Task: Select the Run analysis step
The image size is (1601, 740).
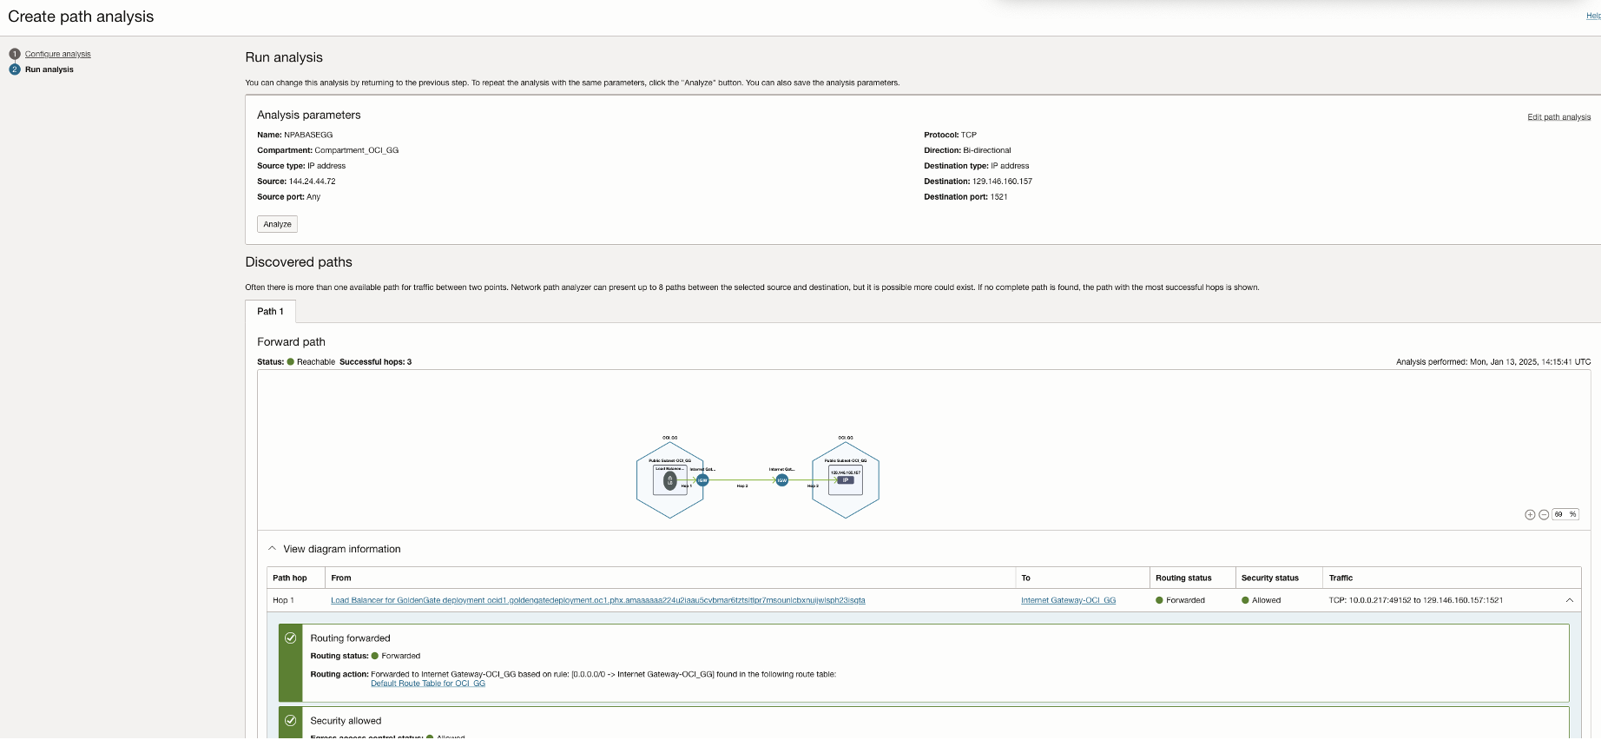Action: pyautogui.click(x=49, y=69)
